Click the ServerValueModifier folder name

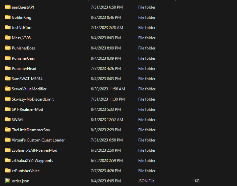[29, 89]
